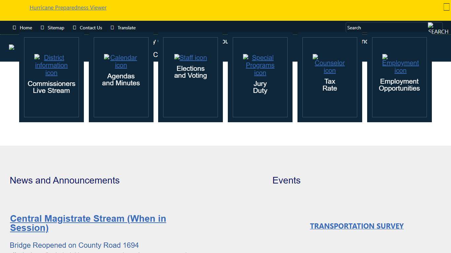The width and height of the screenshot is (451, 253).
Task: Open the District information icon
Action: point(51,65)
